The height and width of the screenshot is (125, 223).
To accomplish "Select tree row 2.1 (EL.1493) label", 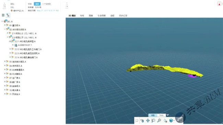I will 24,34.
